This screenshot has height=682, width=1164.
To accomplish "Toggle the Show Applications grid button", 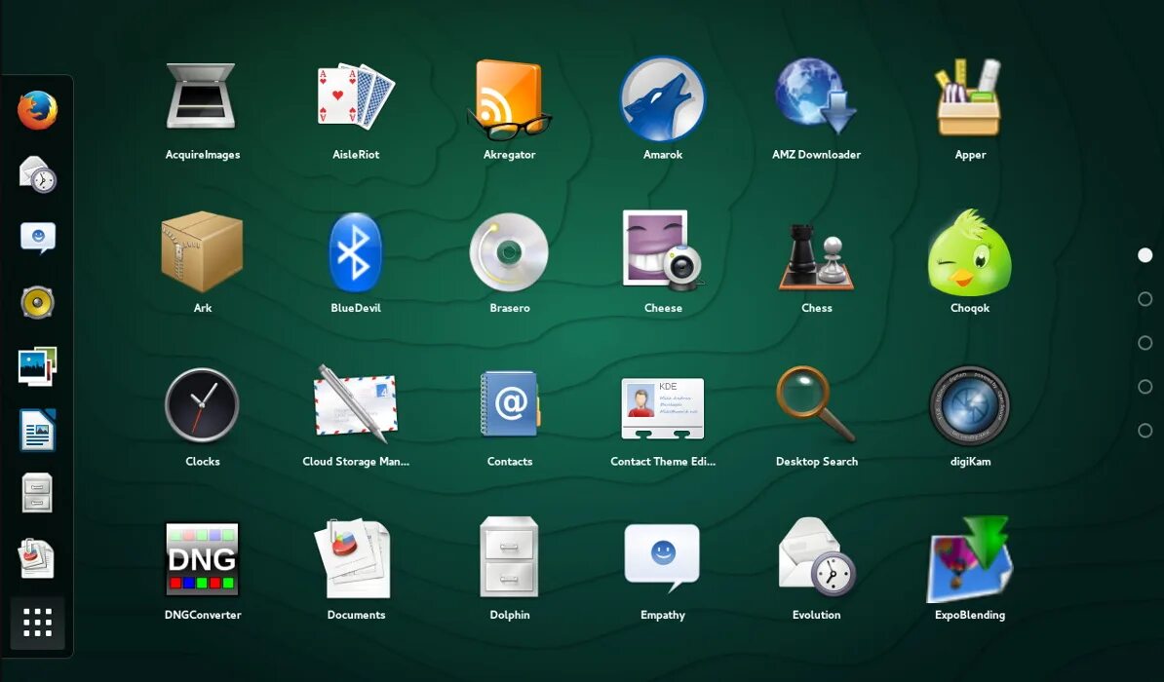I will pos(37,623).
